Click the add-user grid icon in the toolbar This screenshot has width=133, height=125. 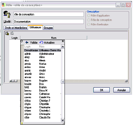pyautogui.click(x=7, y=33)
